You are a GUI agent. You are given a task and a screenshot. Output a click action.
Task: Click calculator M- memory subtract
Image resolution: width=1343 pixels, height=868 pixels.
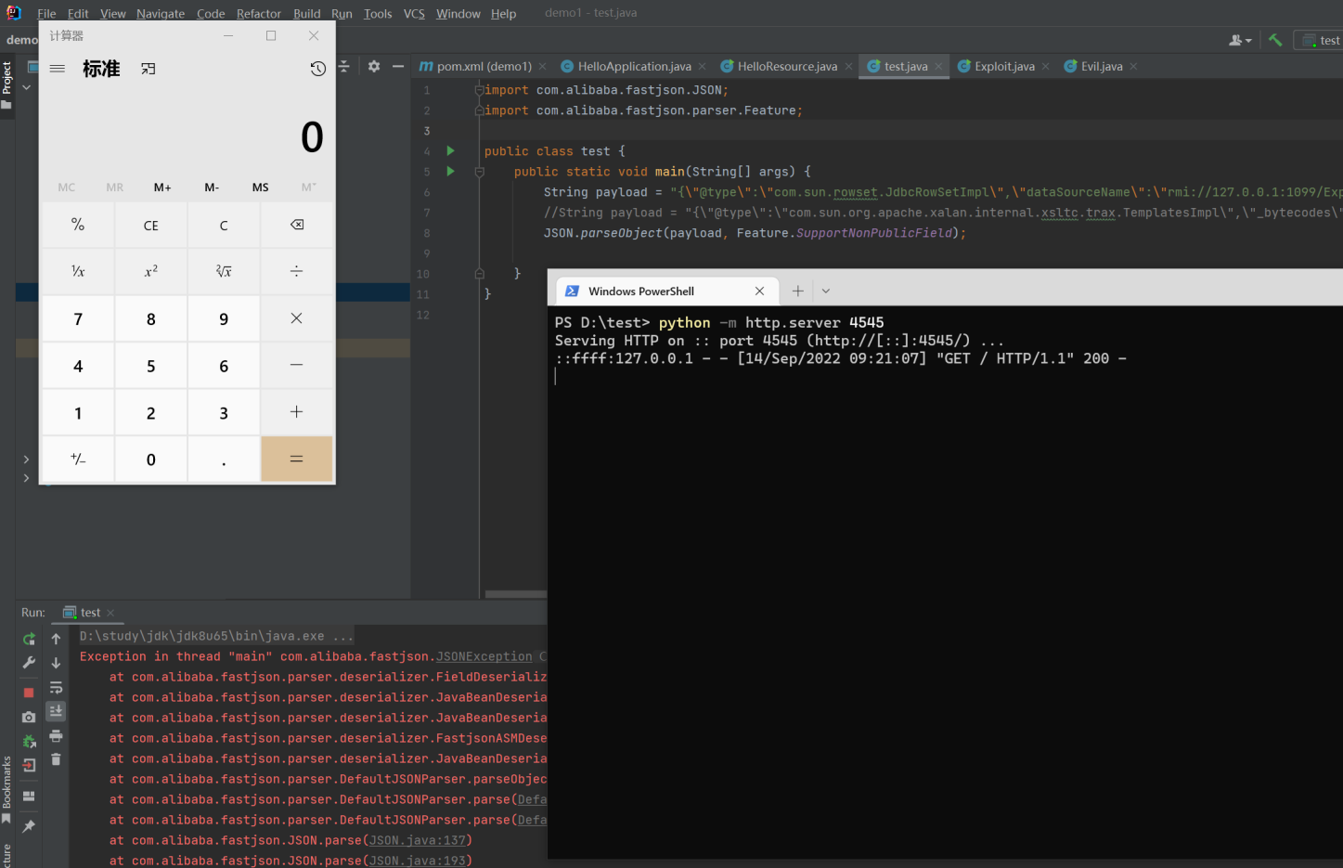tap(212, 188)
